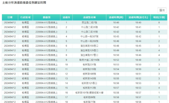The width and height of the screenshot is (169, 103).
Task: Select the cell 漢生東路155巷口
Action: (x=89, y=46)
